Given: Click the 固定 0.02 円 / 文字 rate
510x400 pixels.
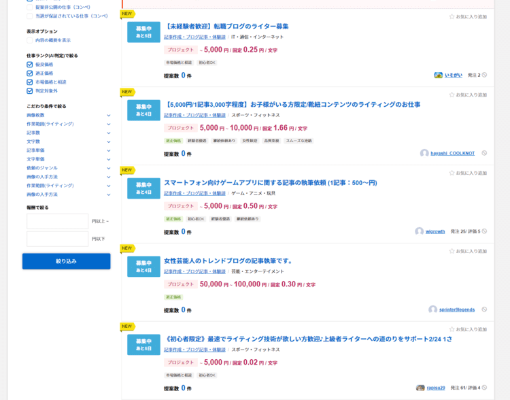Looking at the screenshot, I should click(255, 363).
